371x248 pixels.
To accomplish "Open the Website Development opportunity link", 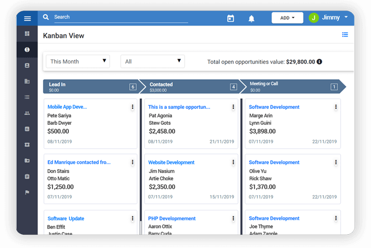I will (171, 162).
